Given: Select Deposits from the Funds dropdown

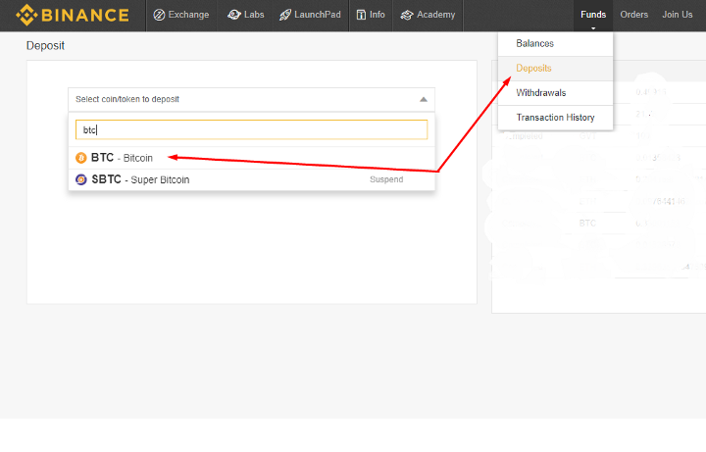Looking at the screenshot, I should [555, 69].
